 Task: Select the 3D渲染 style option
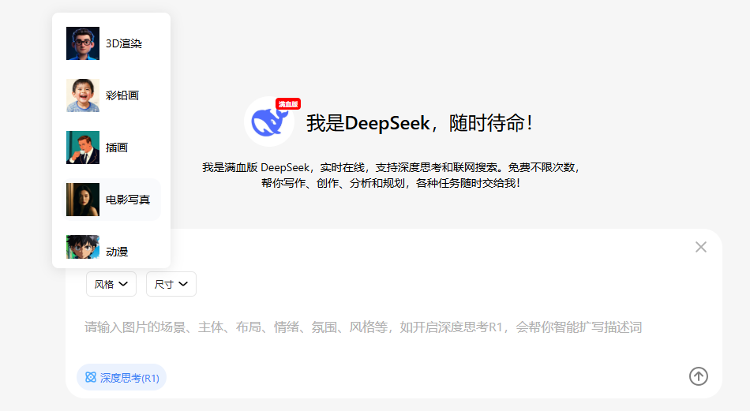[111, 43]
